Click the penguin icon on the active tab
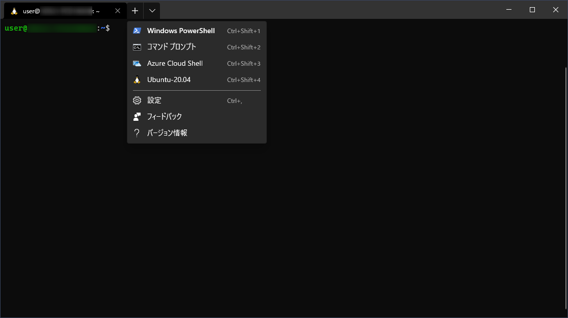Image resolution: width=568 pixels, height=318 pixels. [x=14, y=10]
